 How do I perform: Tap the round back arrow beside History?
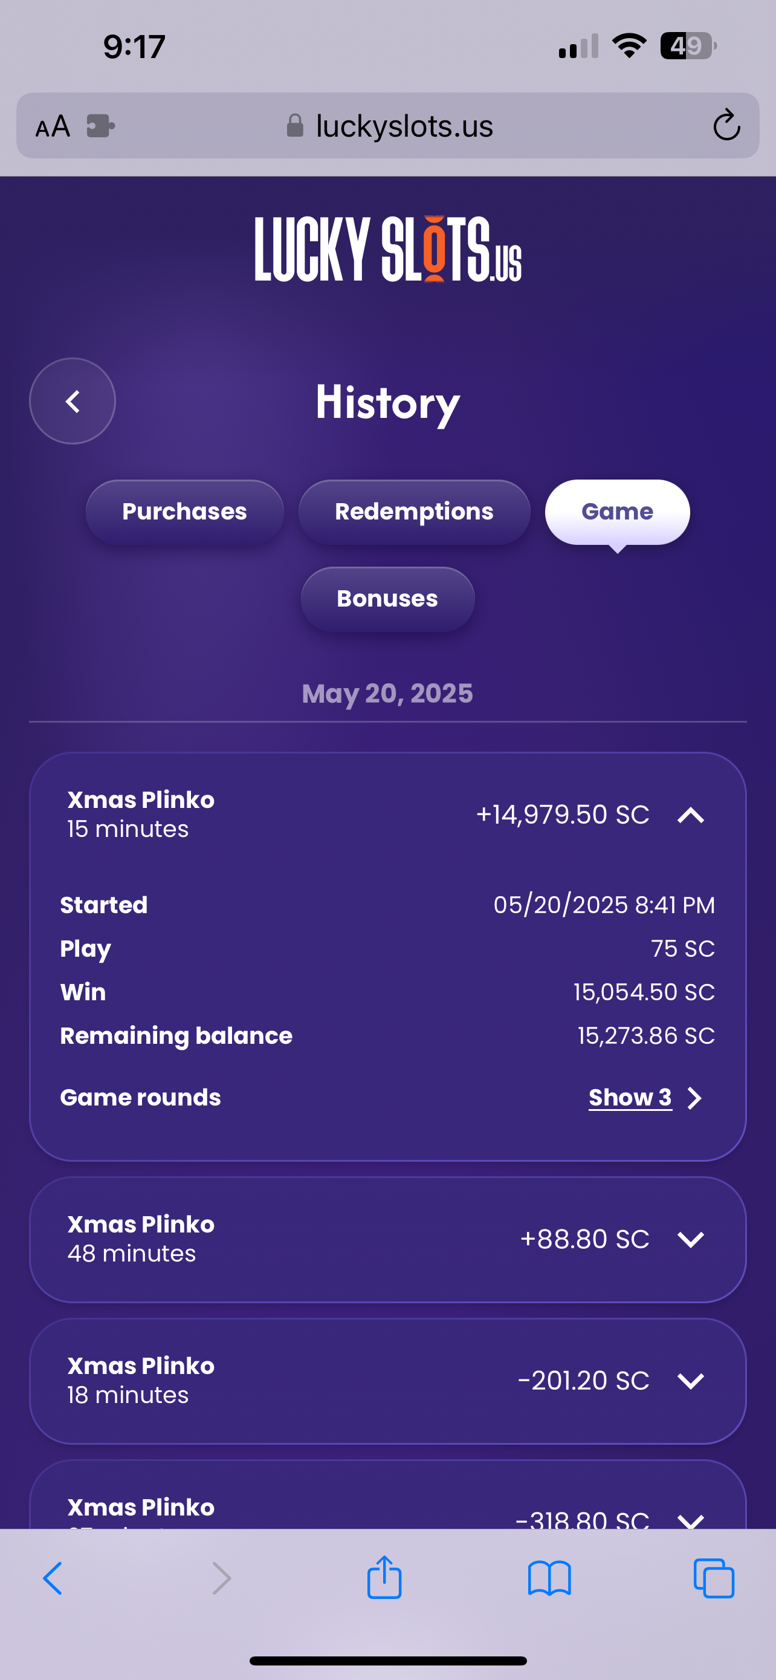[73, 401]
